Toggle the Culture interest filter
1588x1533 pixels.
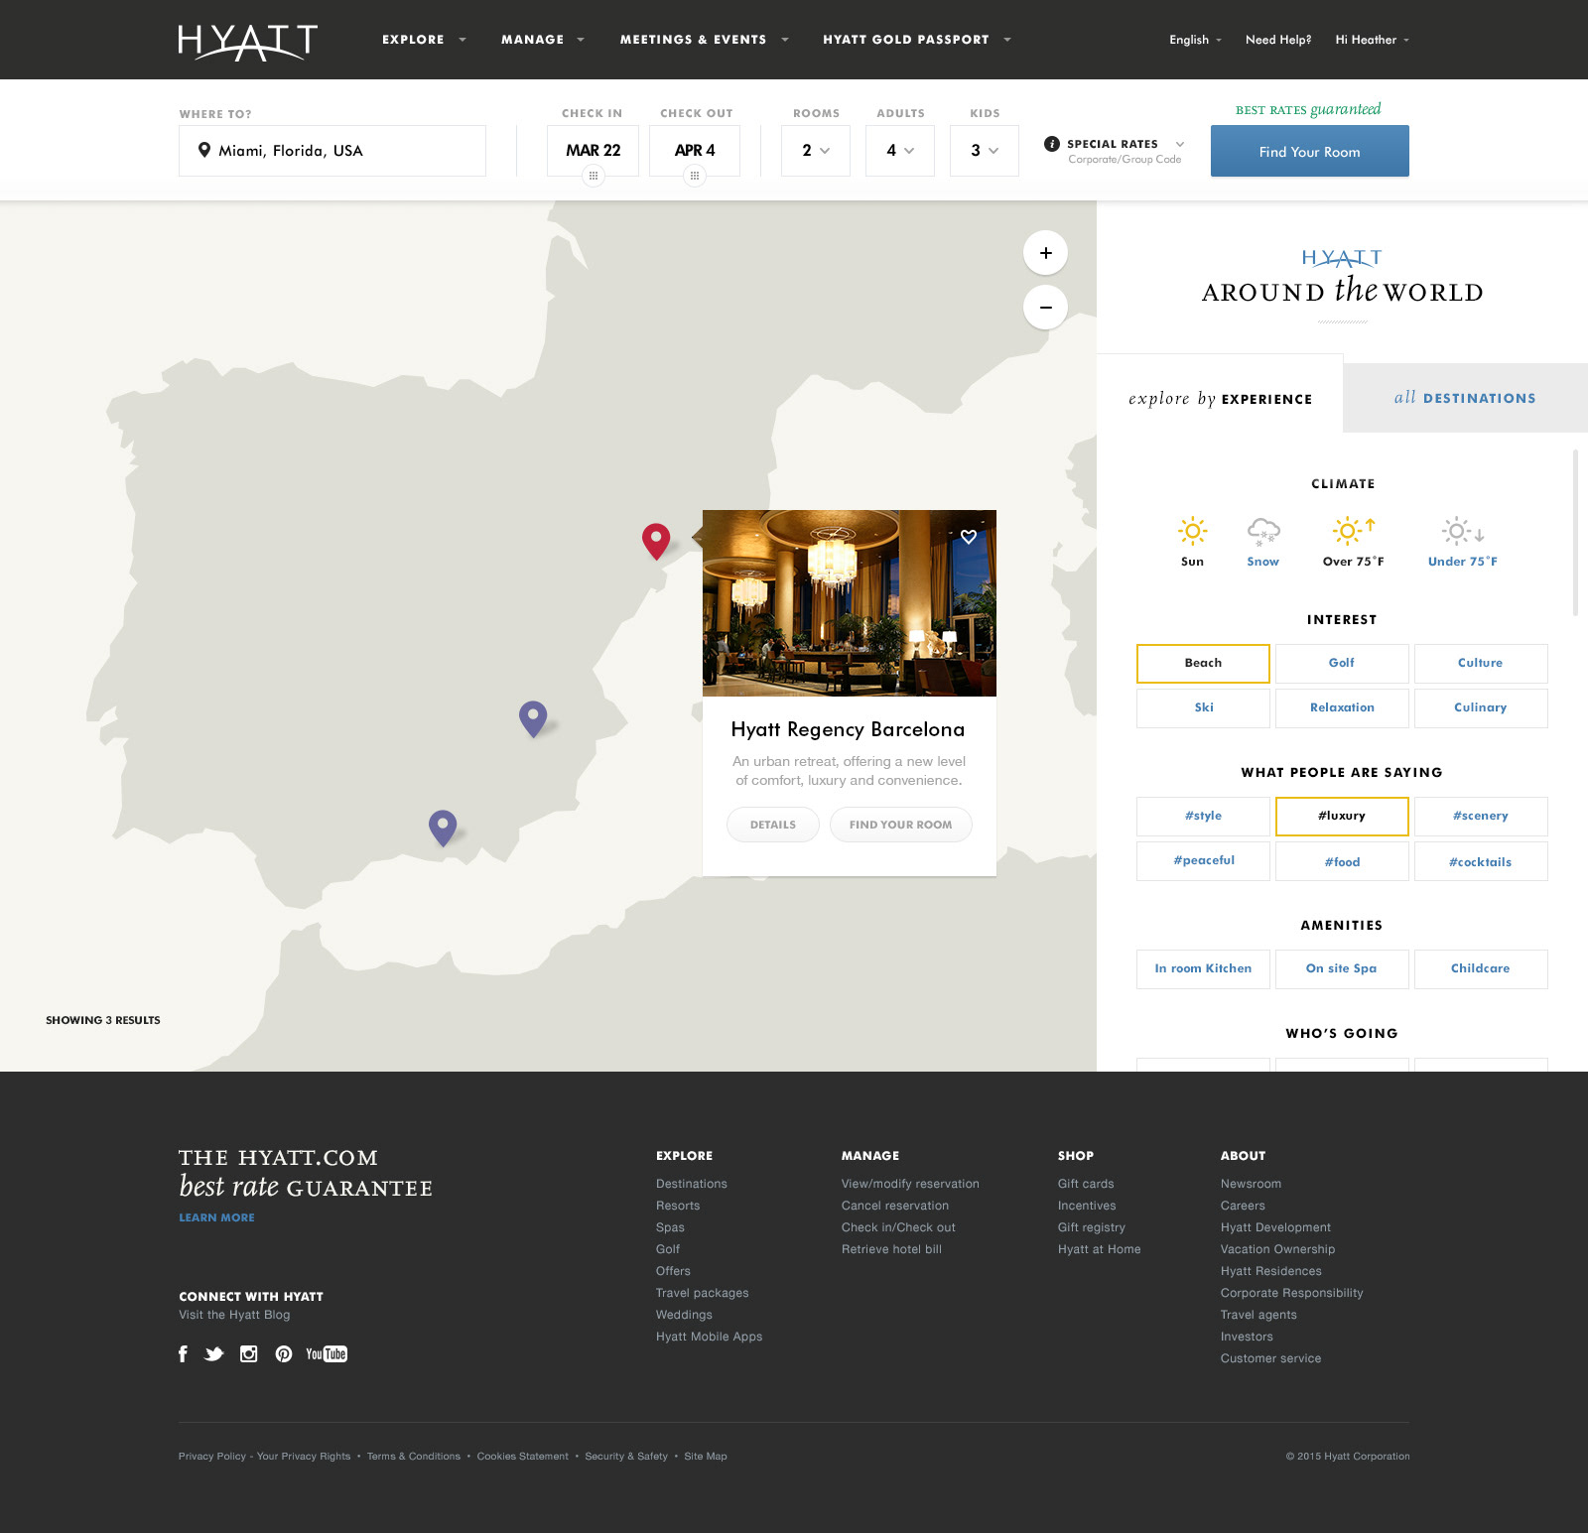[1481, 663]
